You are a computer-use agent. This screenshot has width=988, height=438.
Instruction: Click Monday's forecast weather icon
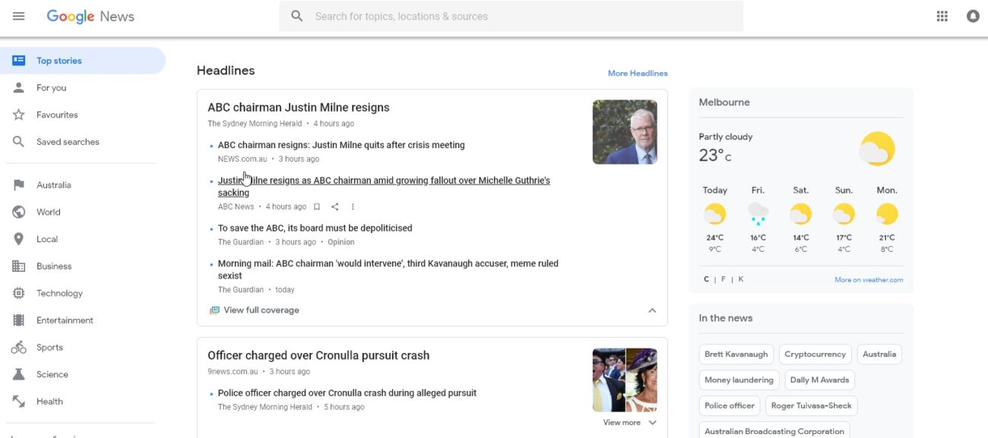point(887,214)
